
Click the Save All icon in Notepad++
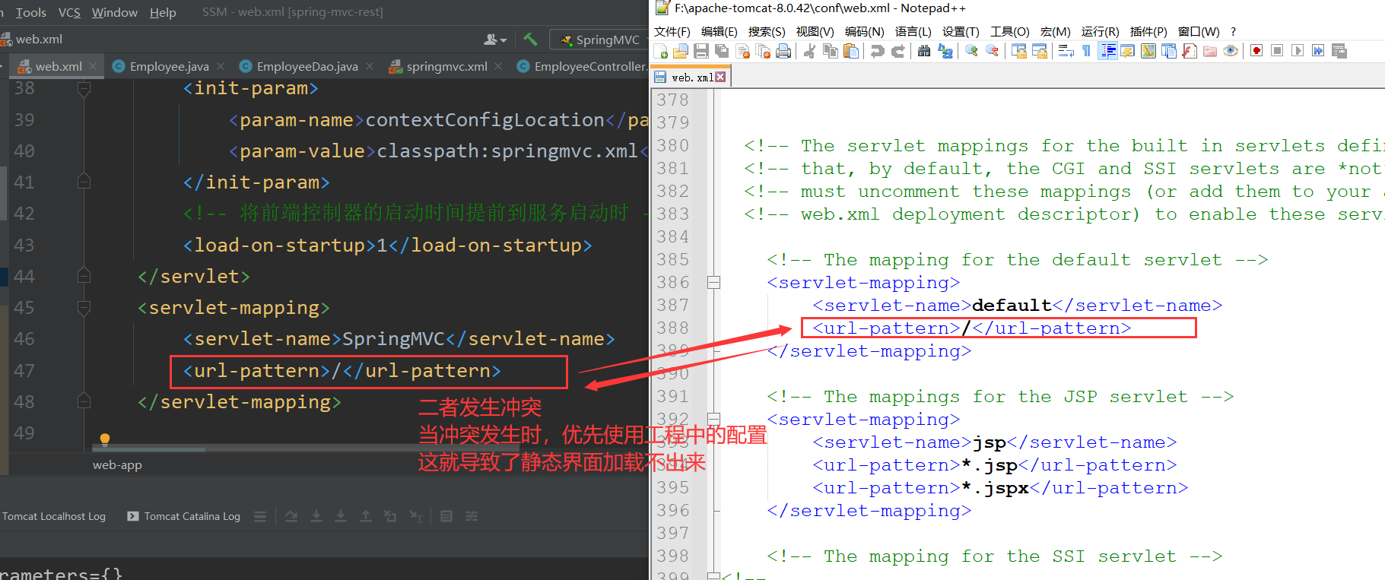[x=722, y=51]
